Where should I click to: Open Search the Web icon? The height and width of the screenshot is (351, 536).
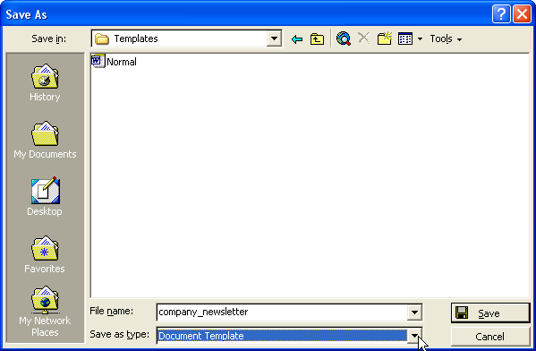(344, 39)
